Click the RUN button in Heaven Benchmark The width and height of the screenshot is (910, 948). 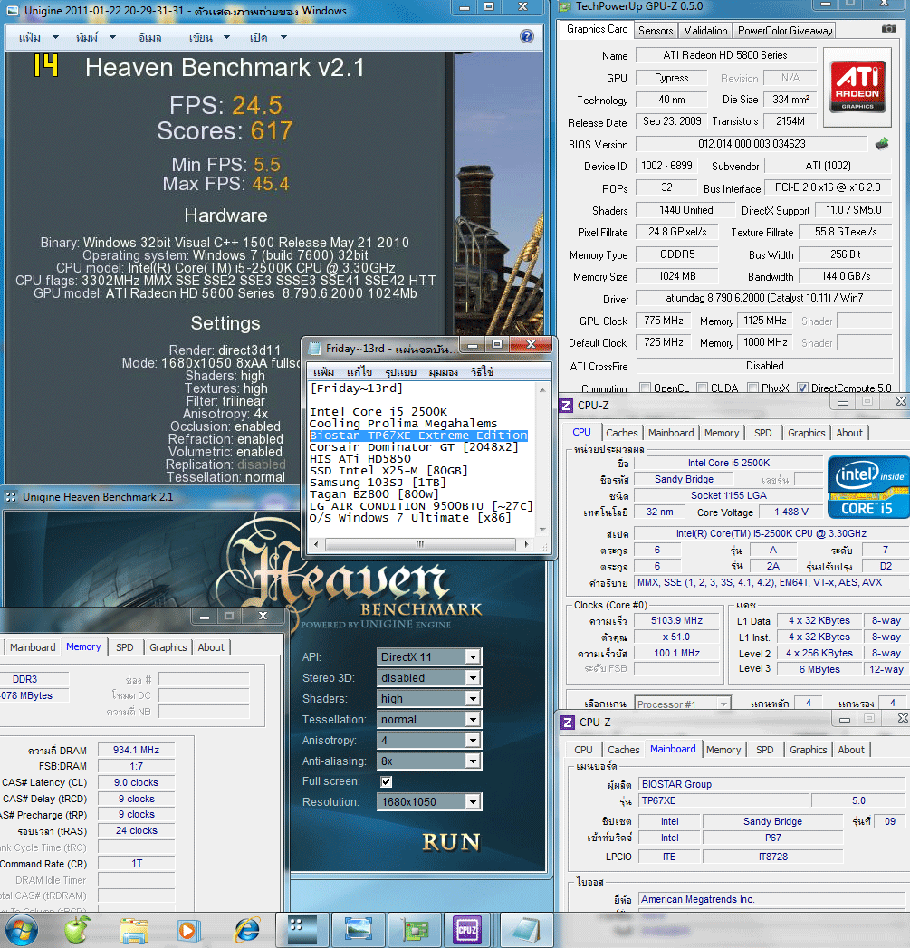tap(451, 841)
